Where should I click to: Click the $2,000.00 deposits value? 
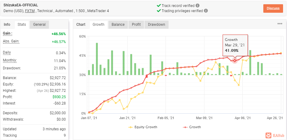[x=58, y=113]
